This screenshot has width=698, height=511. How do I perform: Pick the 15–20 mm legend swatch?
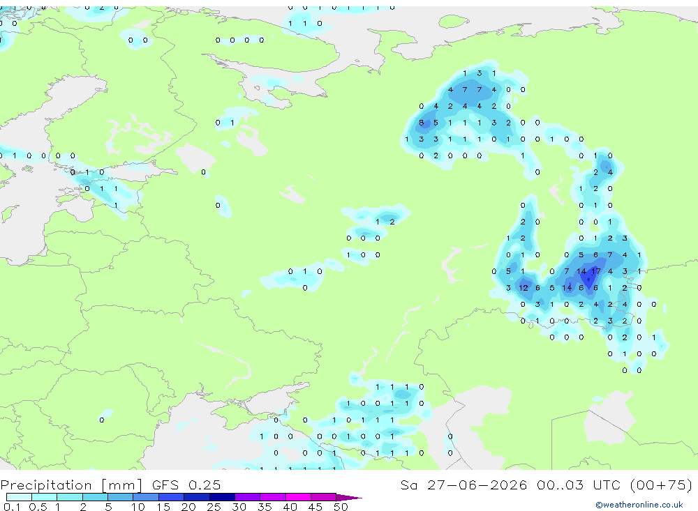[x=171, y=497]
